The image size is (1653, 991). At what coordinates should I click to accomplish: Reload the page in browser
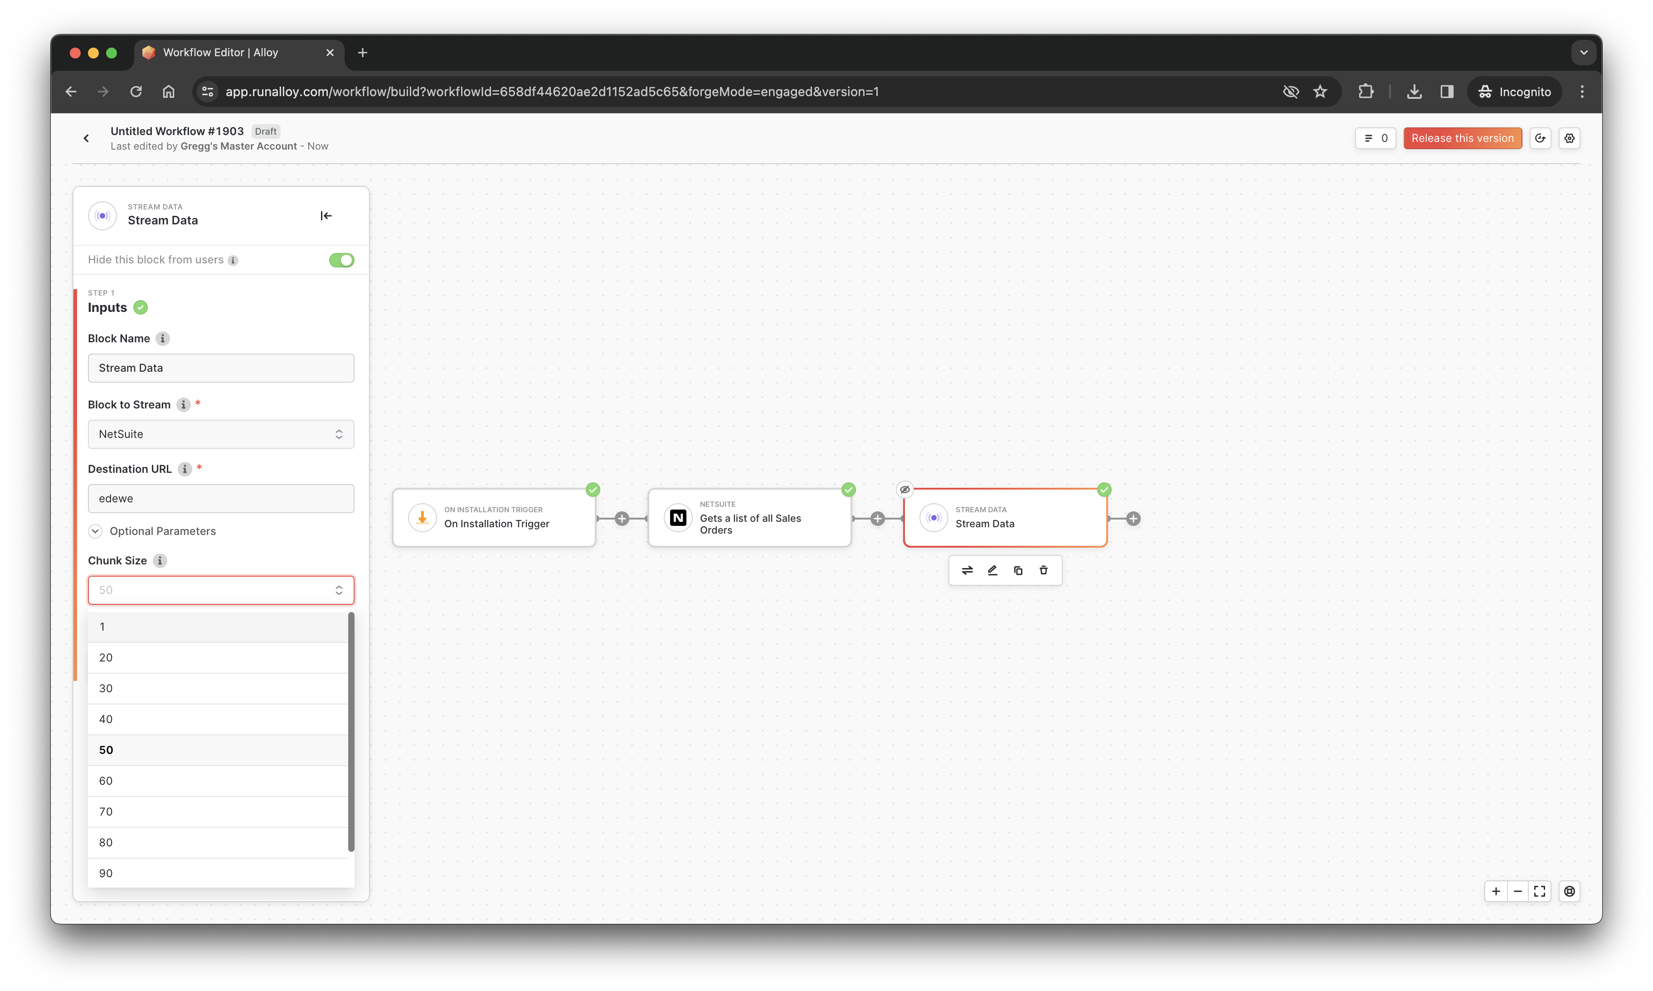(136, 92)
